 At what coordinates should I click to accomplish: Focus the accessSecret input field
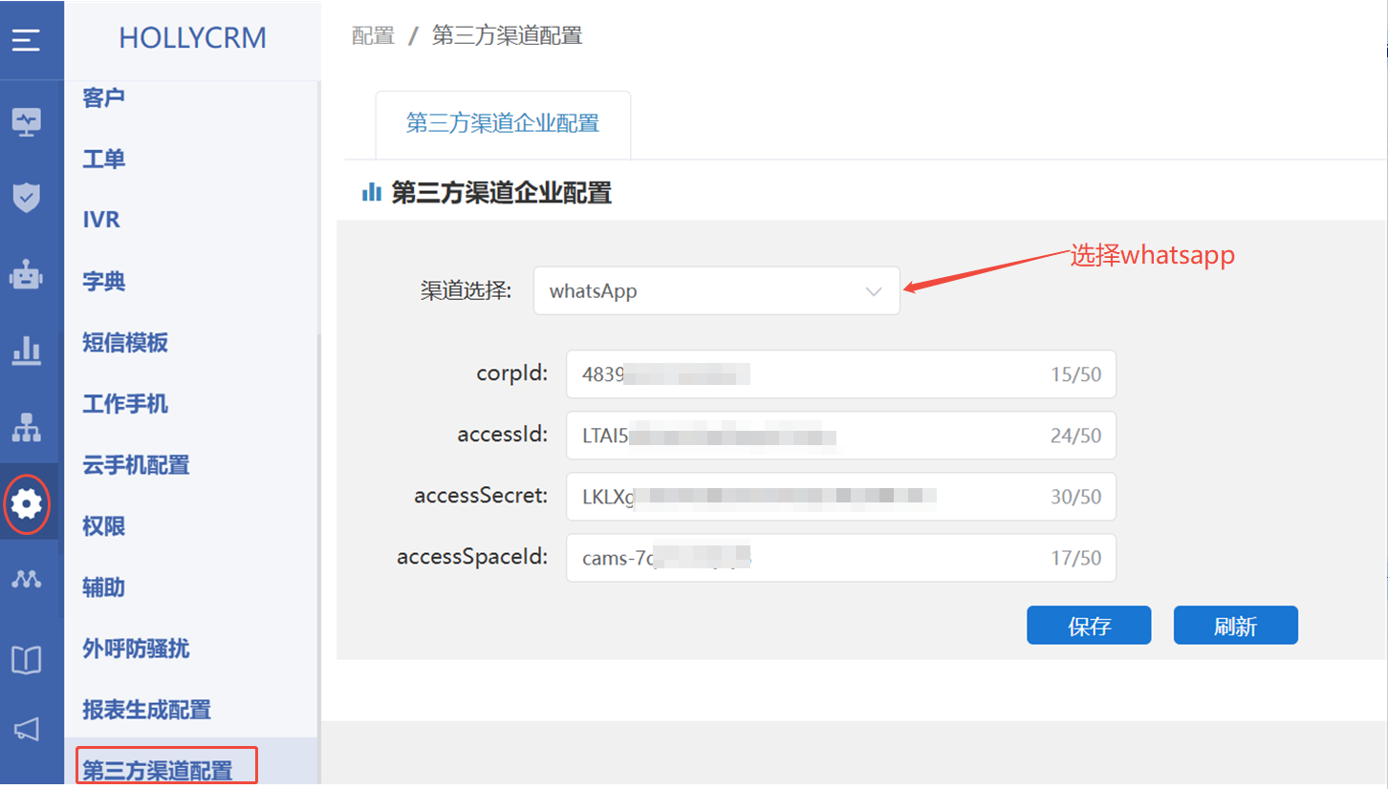pos(841,497)
